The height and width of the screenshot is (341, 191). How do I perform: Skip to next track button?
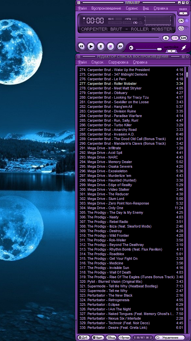click(x=120, y=46)
